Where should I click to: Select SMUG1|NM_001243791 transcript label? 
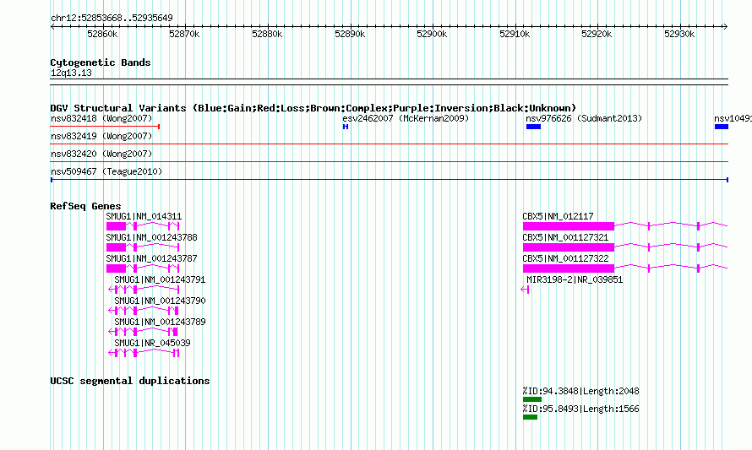coord(160,279)
